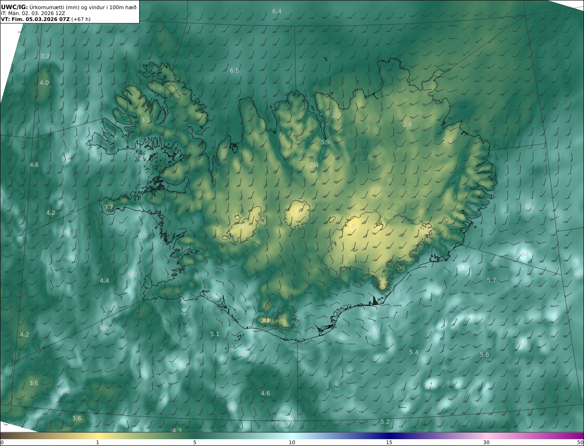Click the 3.1 value over Westfjords
The image size is (584, 446).
click(146, 119)
